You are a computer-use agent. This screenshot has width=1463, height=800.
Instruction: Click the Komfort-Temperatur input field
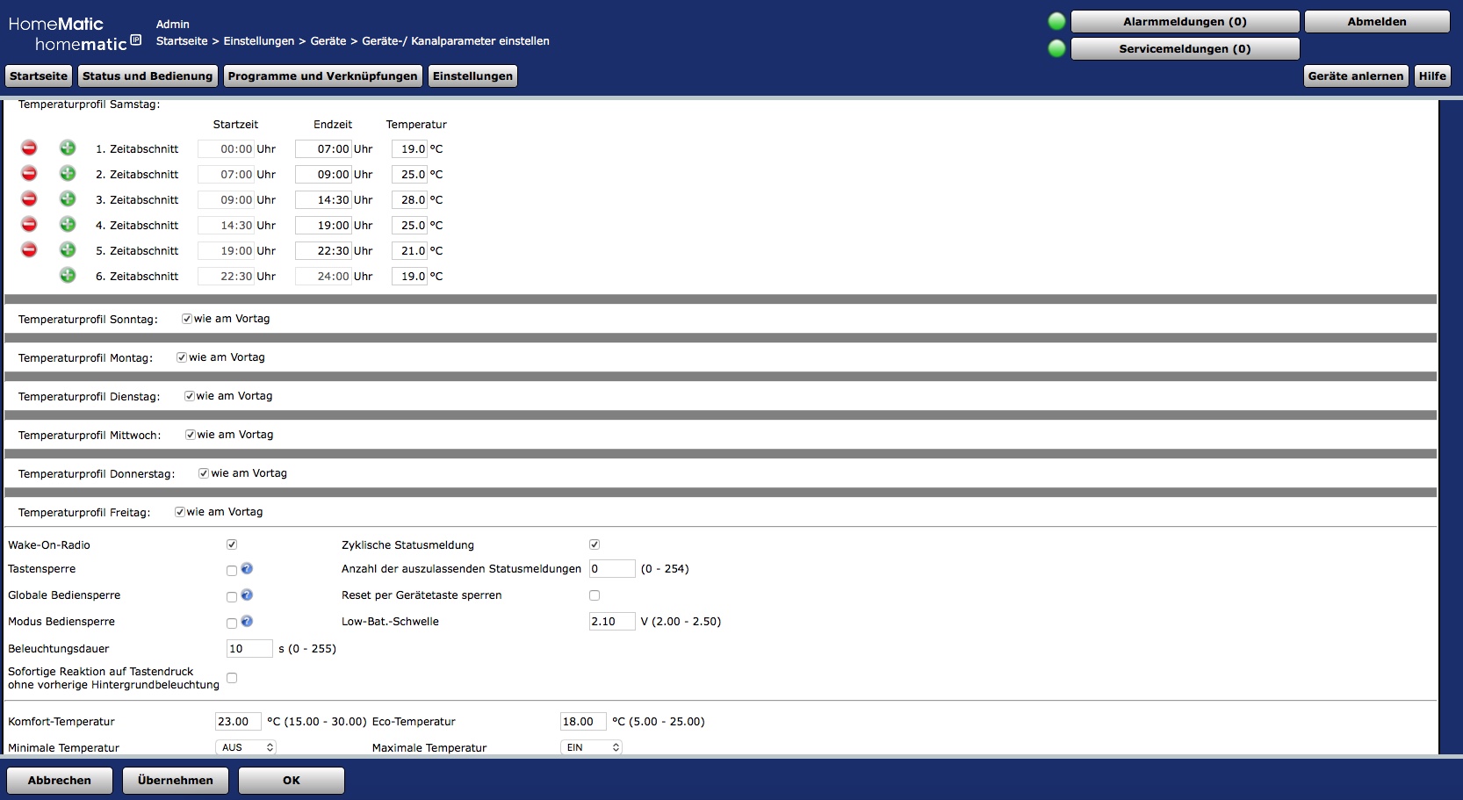238,722
